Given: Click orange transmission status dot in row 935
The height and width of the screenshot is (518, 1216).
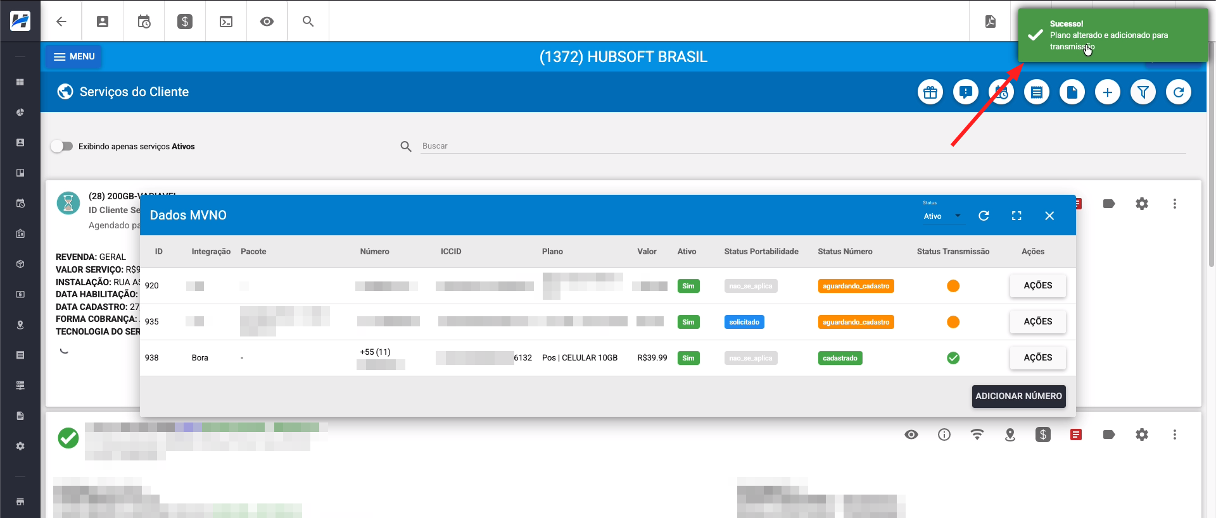Looking at the screenshot, I should 953,322.
